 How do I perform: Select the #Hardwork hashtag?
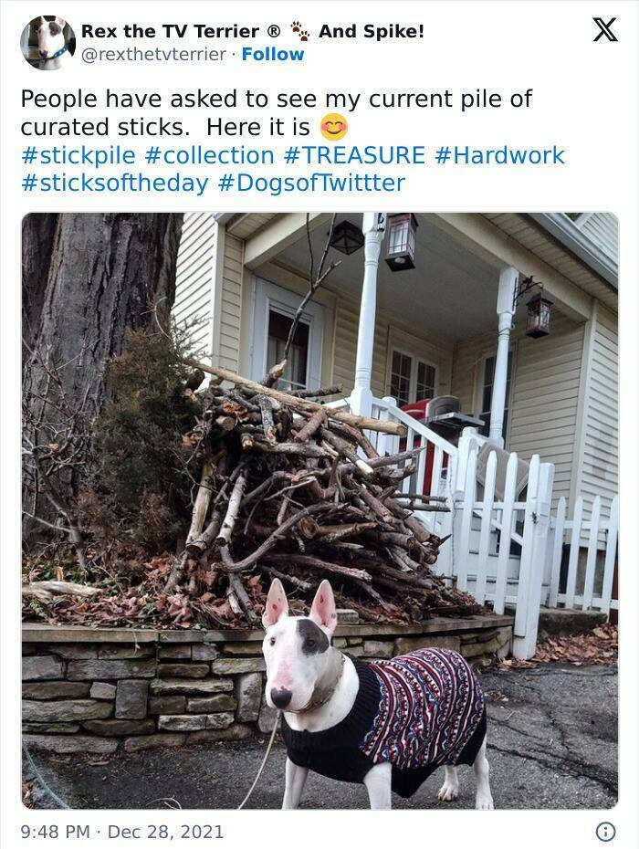[499, 155]
